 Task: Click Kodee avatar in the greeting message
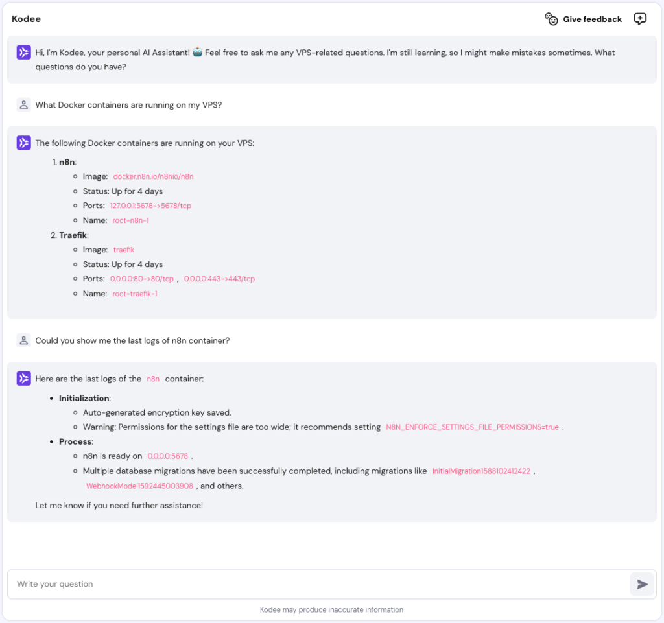click(x=24, y=53)
